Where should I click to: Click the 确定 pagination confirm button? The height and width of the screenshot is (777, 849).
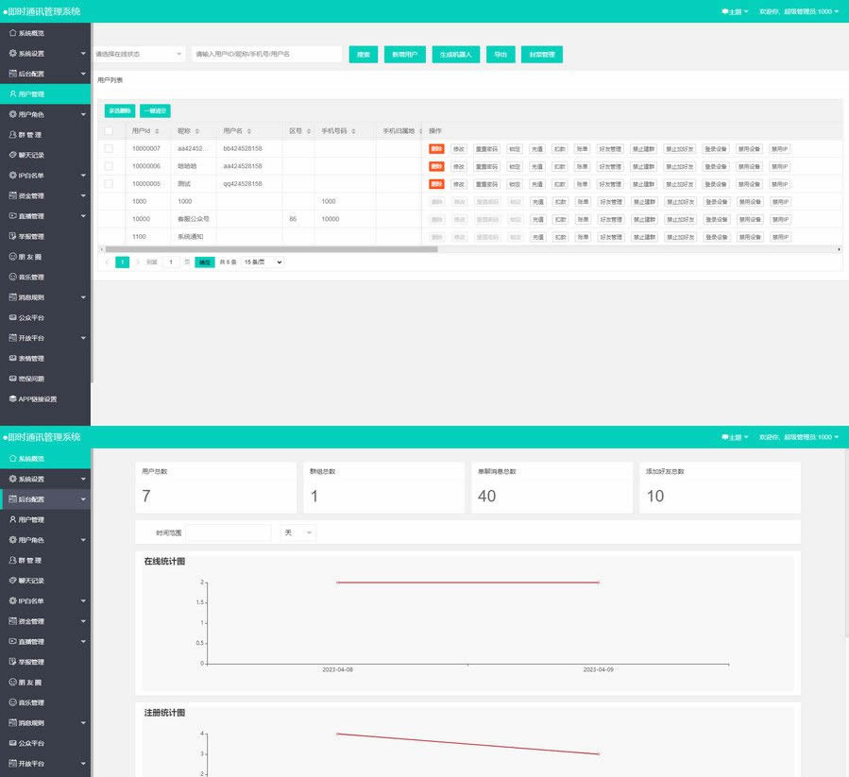click(205, 262)
